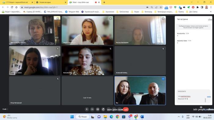Open the weather widget
Screen dimensions: 214x120
(10, 117)
